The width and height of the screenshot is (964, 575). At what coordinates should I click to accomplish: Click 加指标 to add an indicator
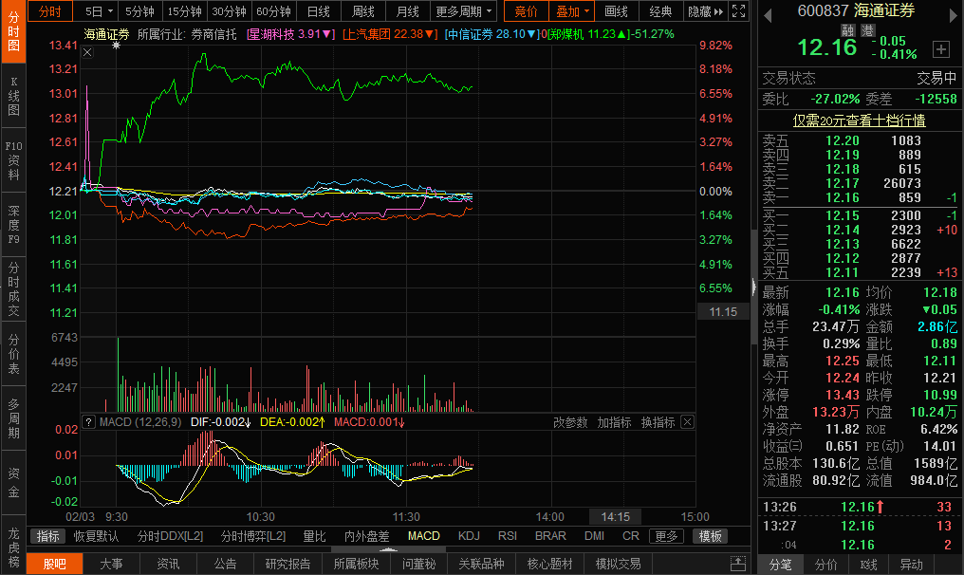(x=614, y=422)
